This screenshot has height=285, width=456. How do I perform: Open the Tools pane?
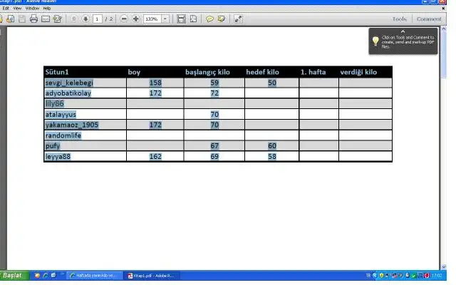click(x=400, y=19)
